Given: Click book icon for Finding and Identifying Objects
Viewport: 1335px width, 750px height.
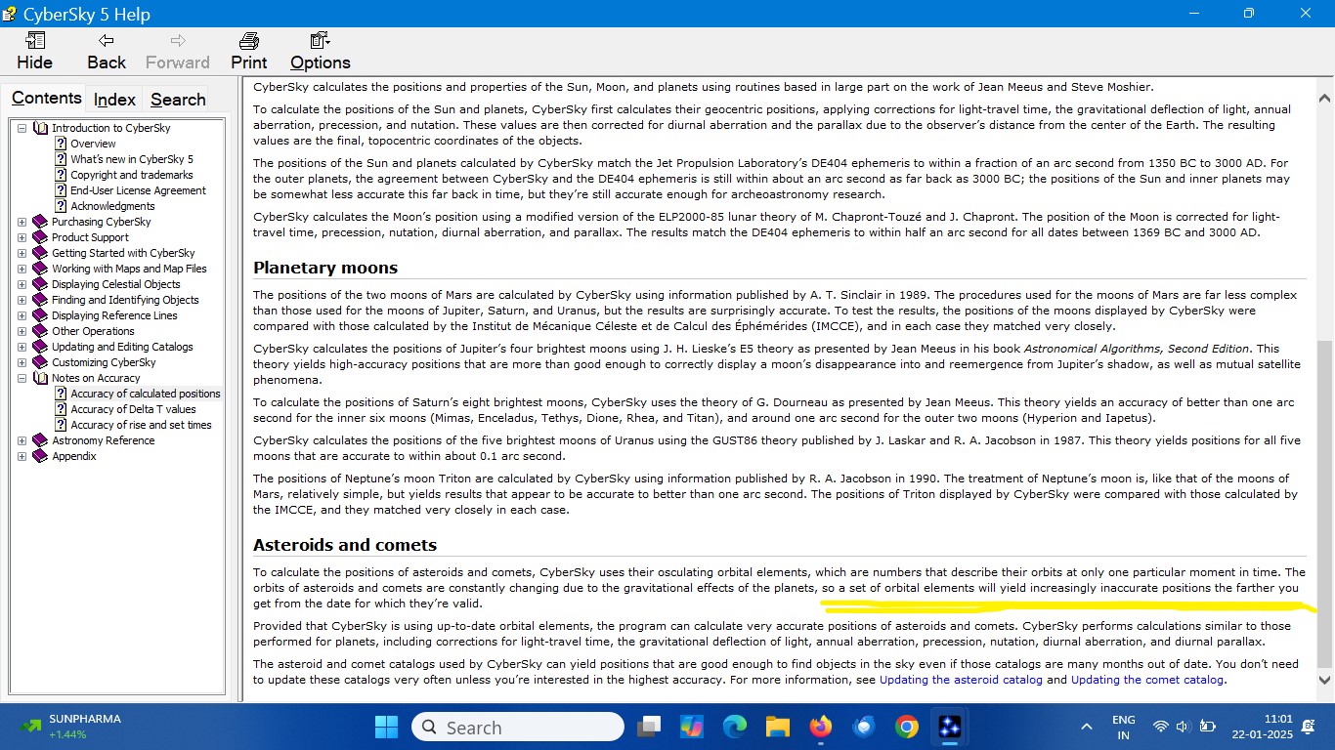Looking at the screenshot, I should point(40,300).
